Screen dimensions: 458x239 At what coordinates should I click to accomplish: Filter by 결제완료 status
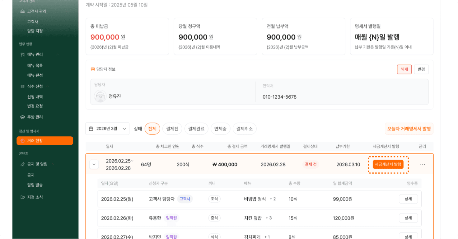click(x=196, y=129)
